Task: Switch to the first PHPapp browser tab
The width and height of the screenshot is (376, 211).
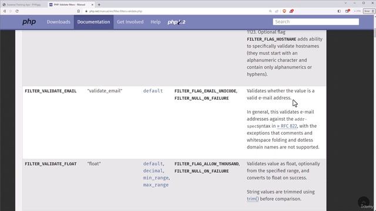Action: pyautogui.click(x=23, y=5)
